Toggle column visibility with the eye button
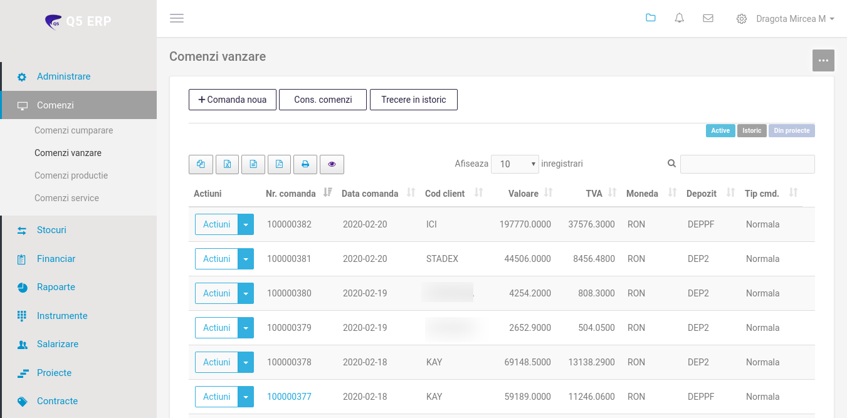Screen dimensions: 847x418 point(332,164)
